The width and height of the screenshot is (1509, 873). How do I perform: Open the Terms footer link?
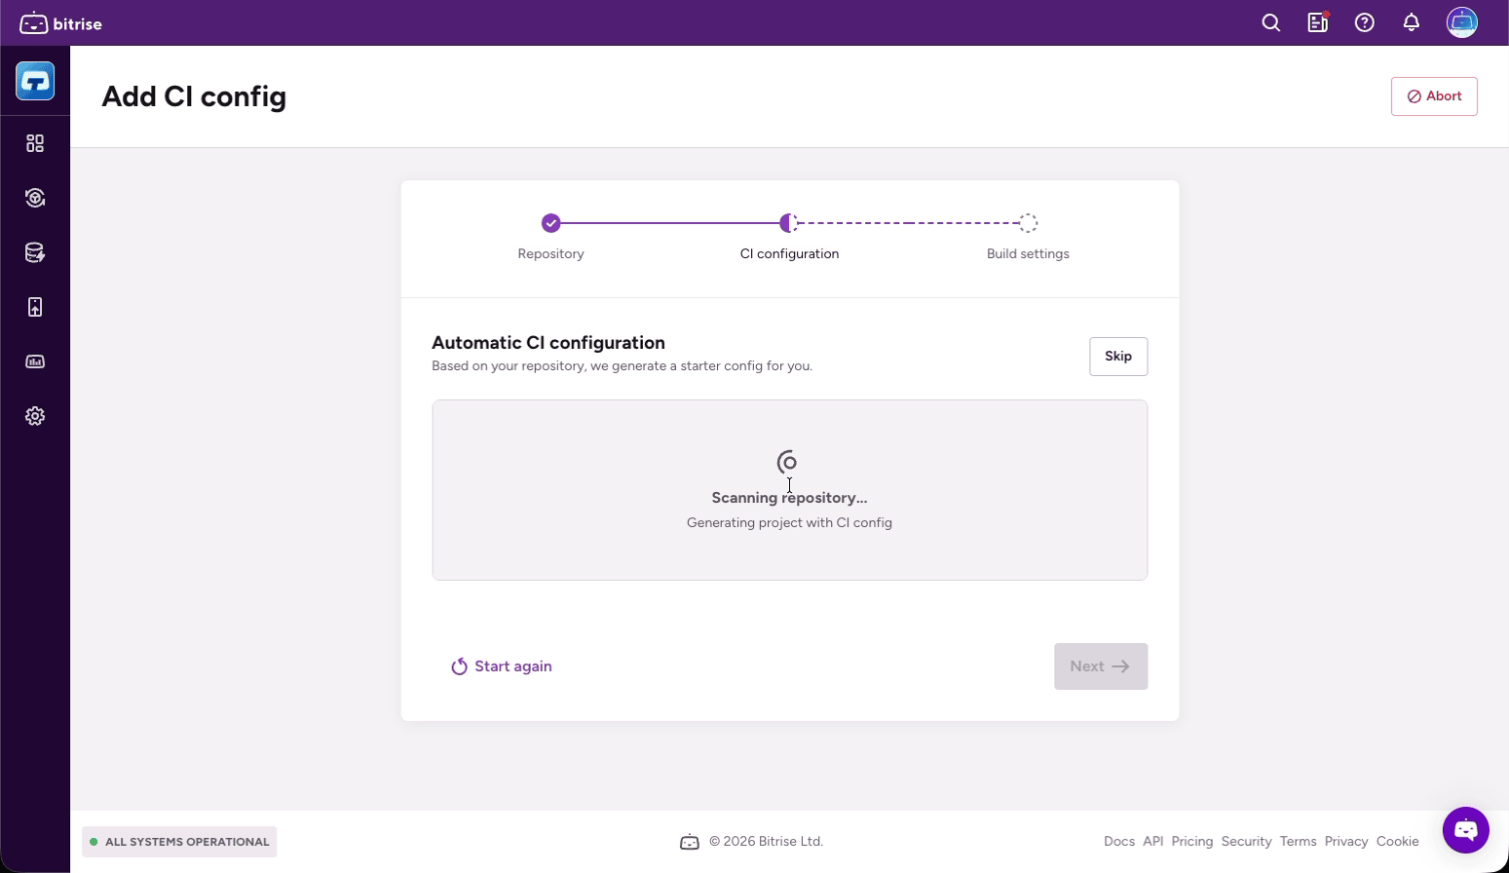[1299, 842]
